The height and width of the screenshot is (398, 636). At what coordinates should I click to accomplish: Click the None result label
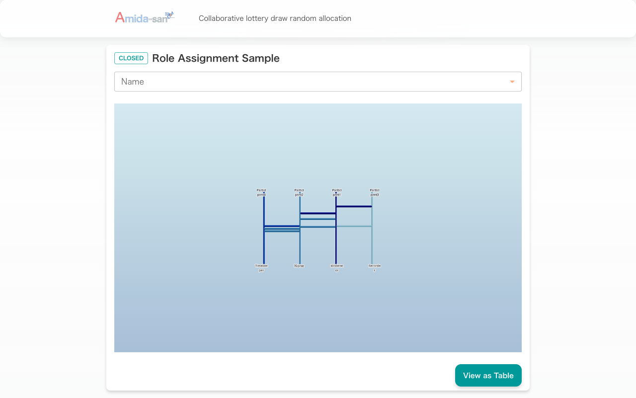[299, 266]
